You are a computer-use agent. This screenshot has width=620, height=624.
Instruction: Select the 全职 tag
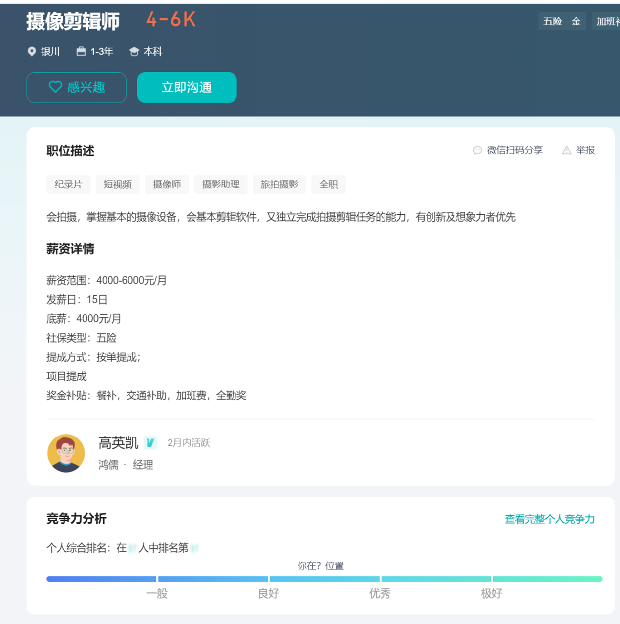coord(328,185)
